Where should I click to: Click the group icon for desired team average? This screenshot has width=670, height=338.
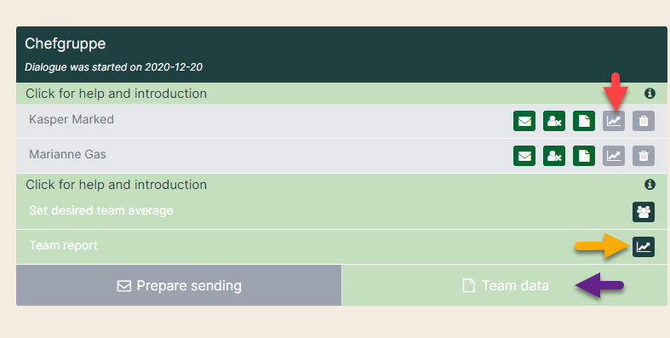pos(644,212)
